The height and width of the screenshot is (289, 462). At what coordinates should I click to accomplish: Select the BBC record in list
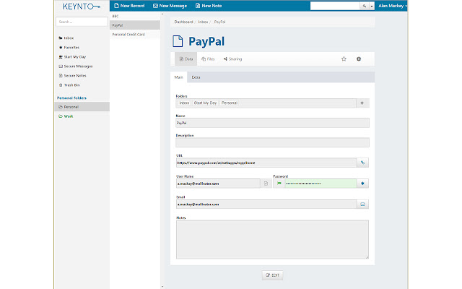[135, 16]
